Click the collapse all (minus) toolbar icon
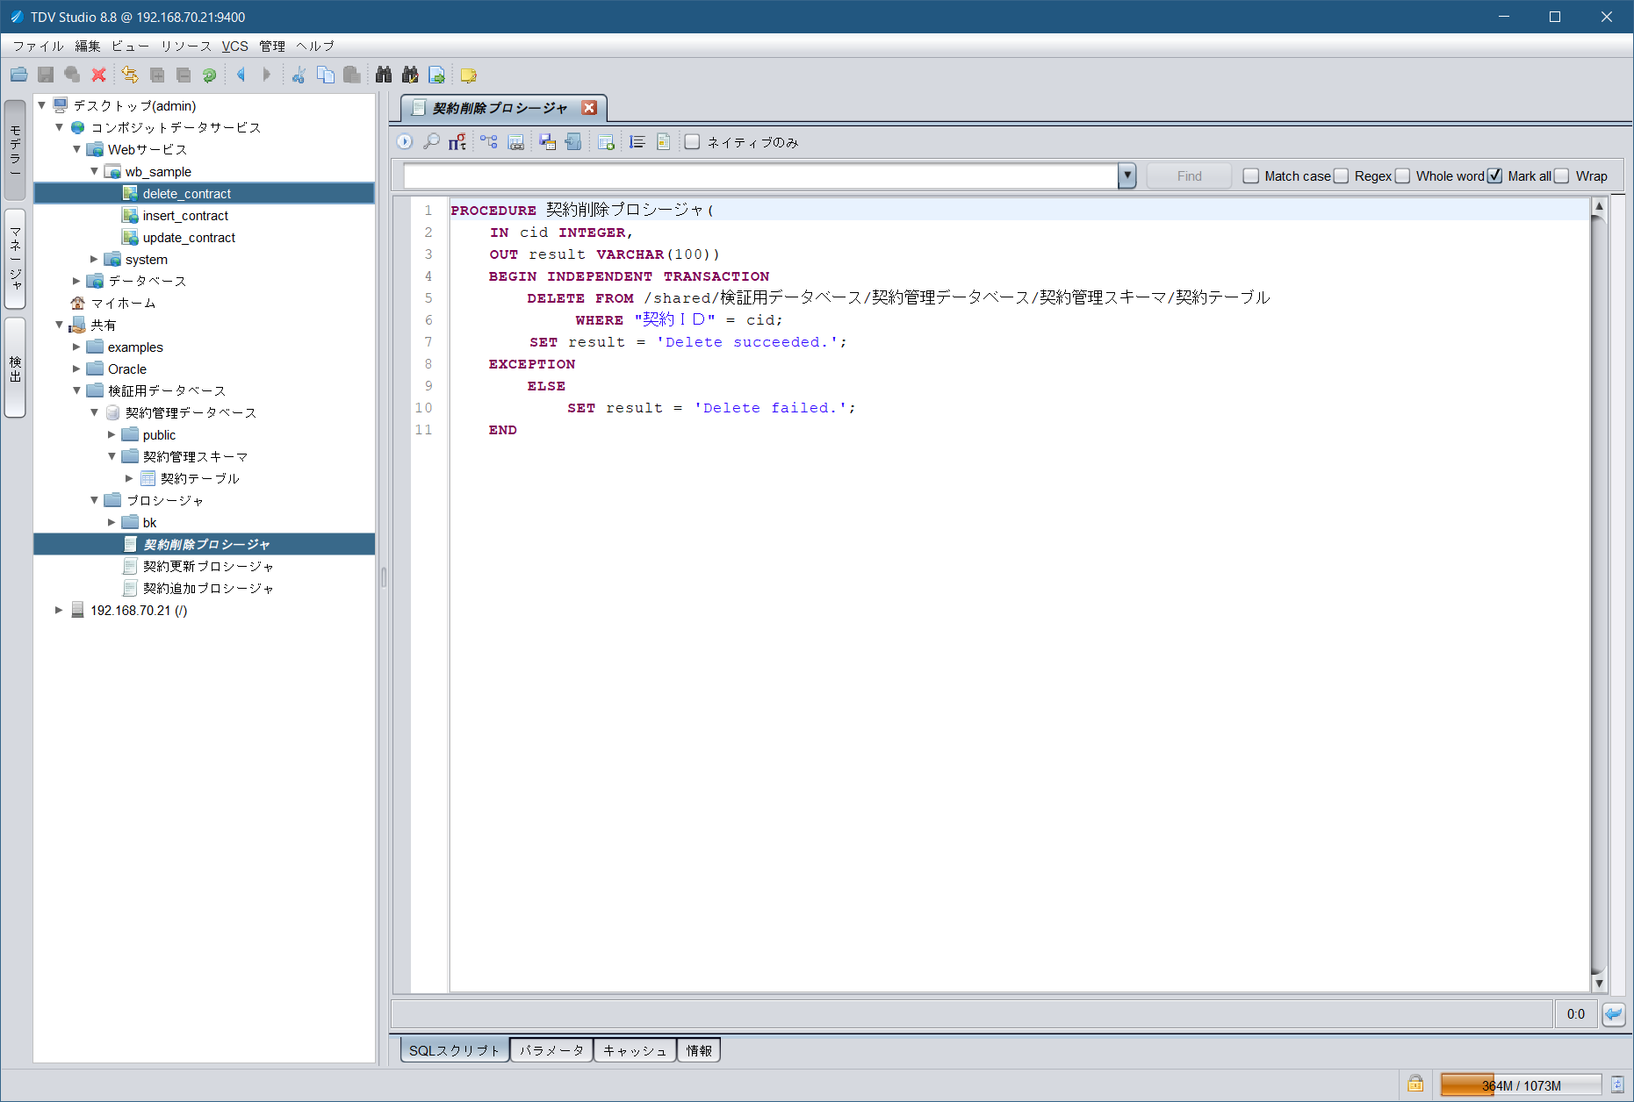This screenshot has height=1102, width=1634. tap(184, 75)
